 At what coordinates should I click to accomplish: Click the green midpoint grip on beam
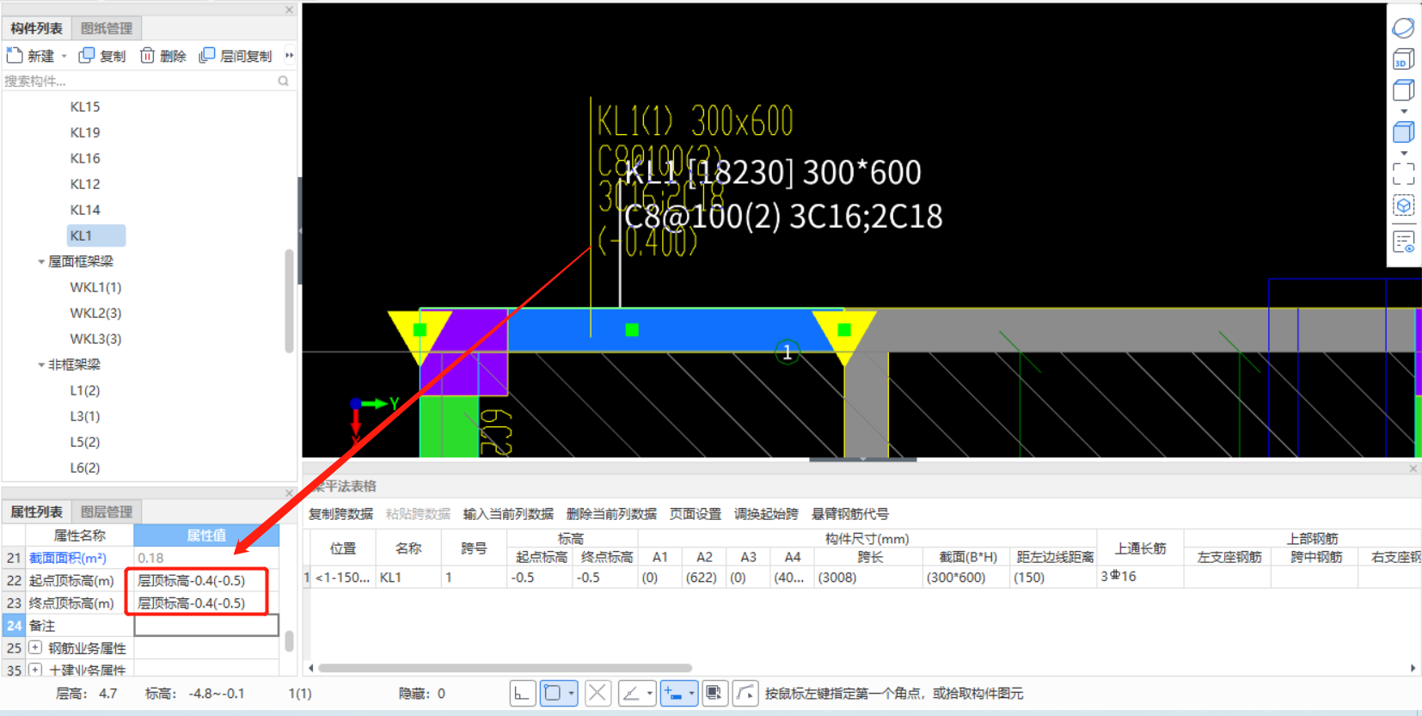point(632,330)
